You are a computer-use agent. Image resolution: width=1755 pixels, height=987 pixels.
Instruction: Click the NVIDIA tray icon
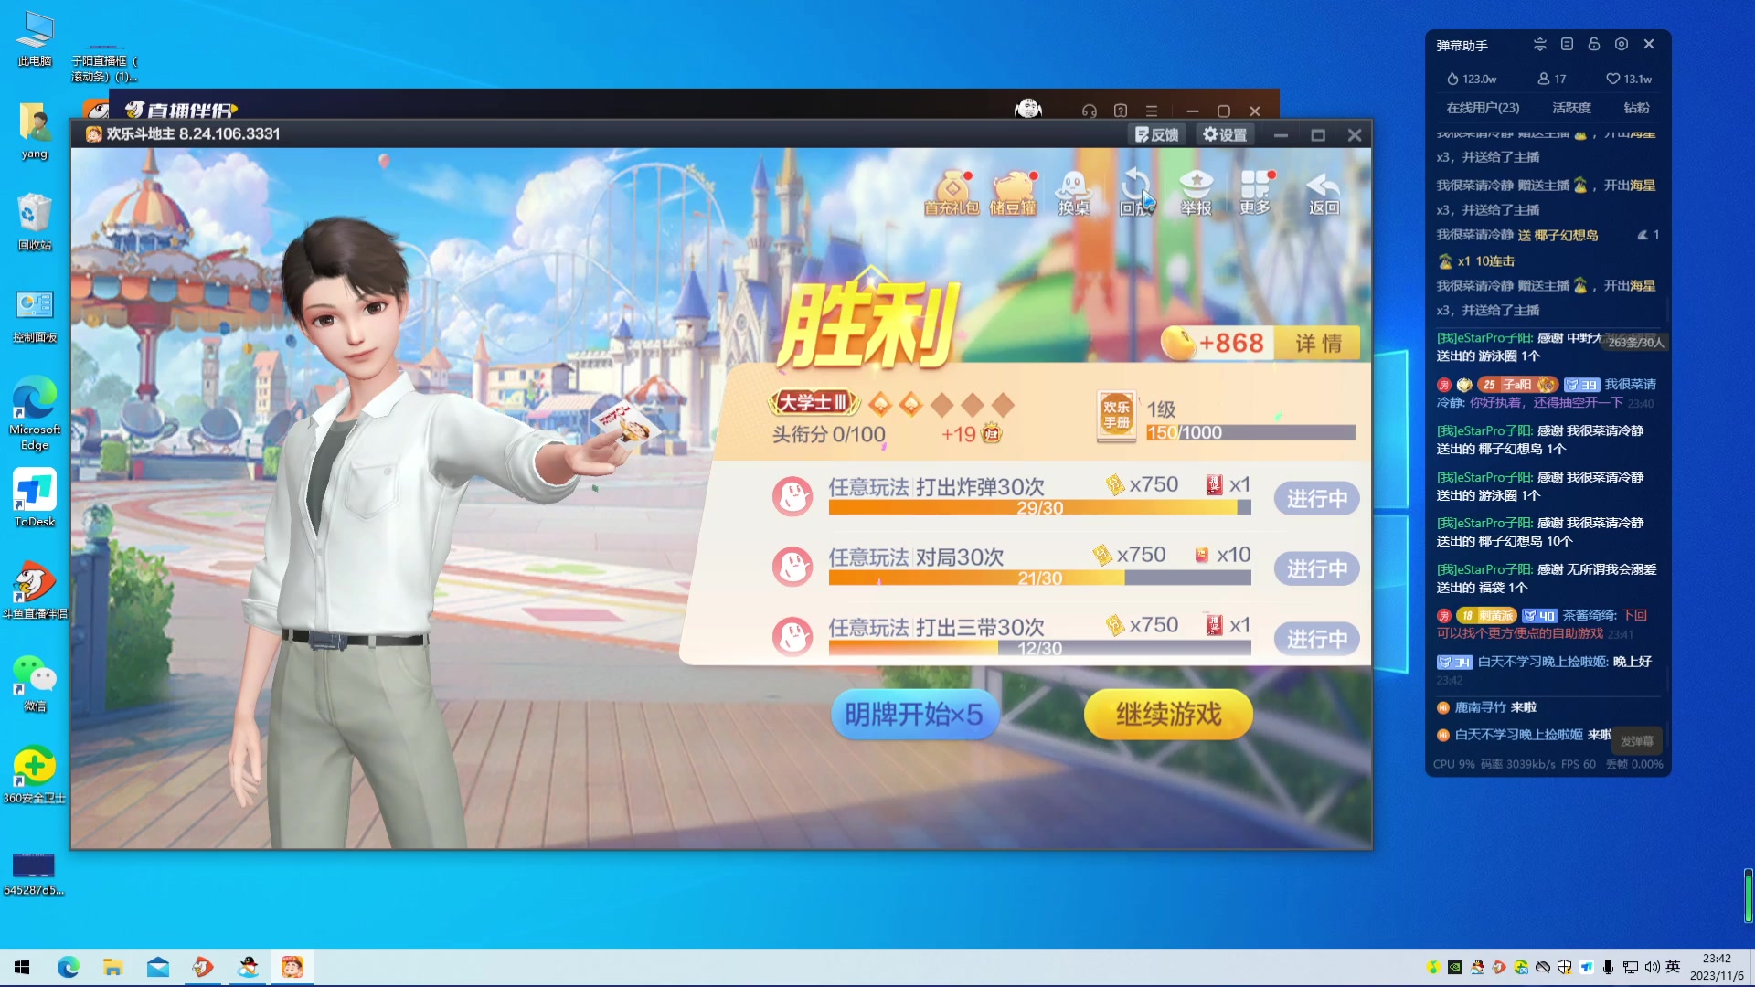[1454, 967]
